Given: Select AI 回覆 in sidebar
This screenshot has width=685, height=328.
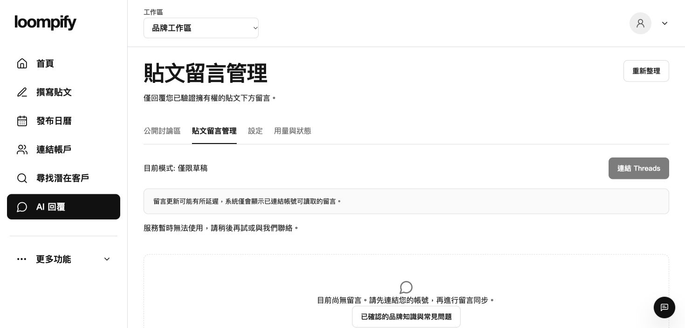Looking at the screenshot, I should click(63, 207).
